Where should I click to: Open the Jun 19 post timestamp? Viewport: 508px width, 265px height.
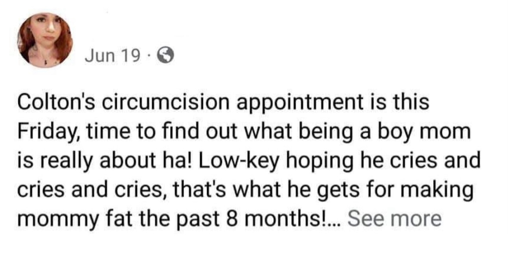[112, 55]
